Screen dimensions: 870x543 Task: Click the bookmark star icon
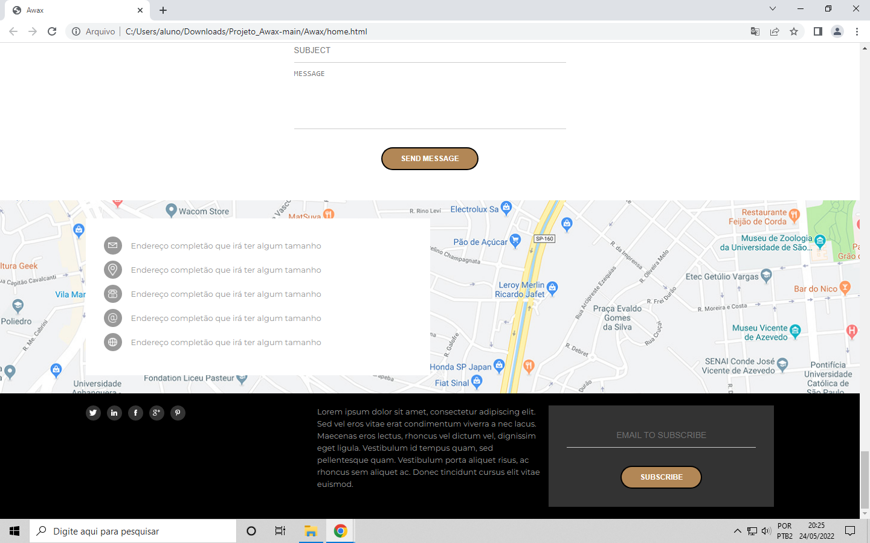point(794,31)
